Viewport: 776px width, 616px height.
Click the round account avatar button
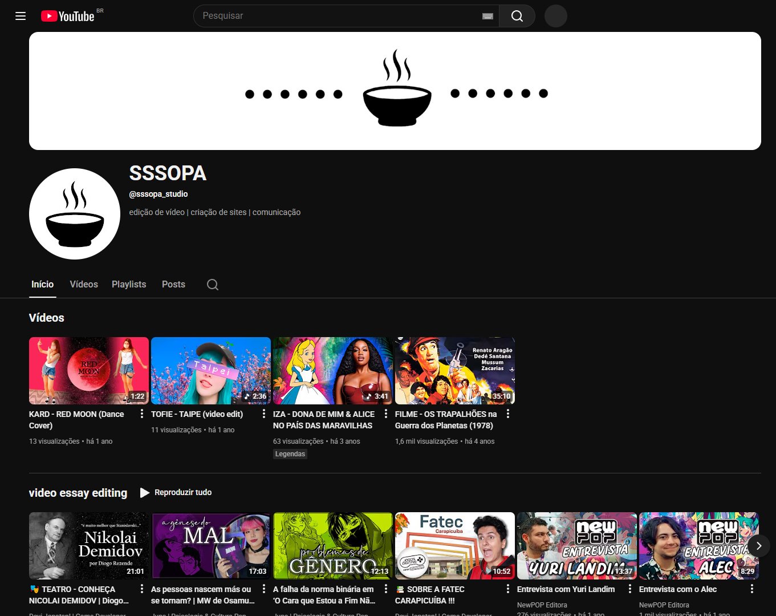click(555, 16)
